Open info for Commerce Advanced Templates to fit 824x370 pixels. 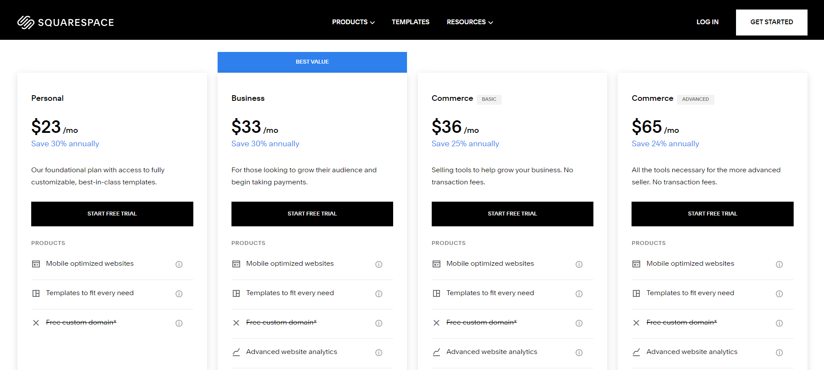(x=779, y=294)
